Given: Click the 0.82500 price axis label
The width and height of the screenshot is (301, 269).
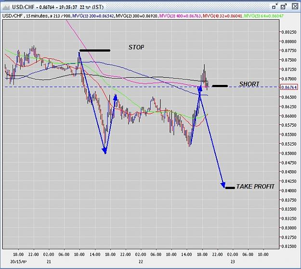Looking at the screenshot, I should [x=288, y=246].
